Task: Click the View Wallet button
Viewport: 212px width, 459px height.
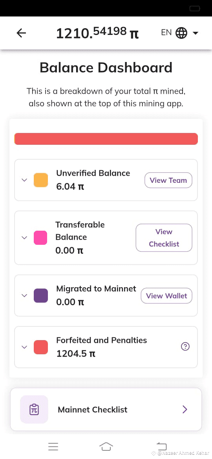Action: pyautogui.click(x=166, y=296)
